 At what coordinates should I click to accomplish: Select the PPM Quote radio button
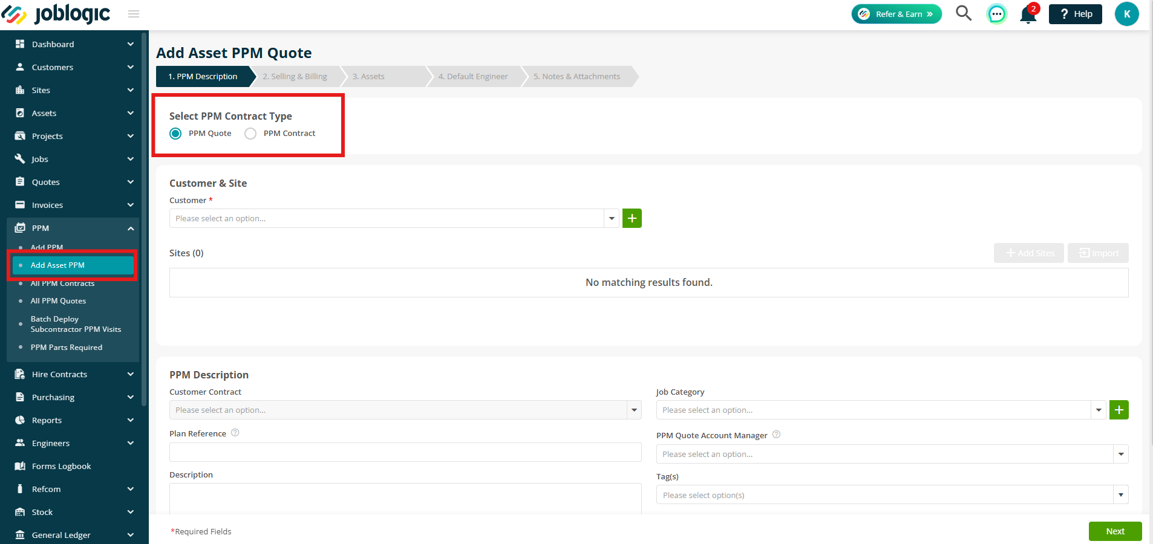(175, 134)
